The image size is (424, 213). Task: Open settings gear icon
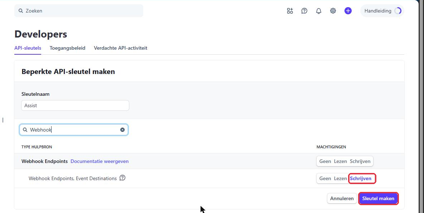pyautogui.click(x=333, y=11)
